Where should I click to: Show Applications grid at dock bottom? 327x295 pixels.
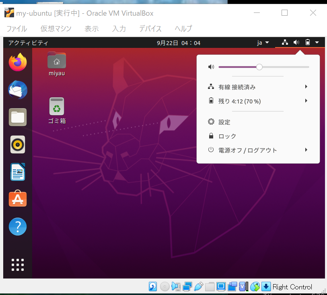point(18,265)
